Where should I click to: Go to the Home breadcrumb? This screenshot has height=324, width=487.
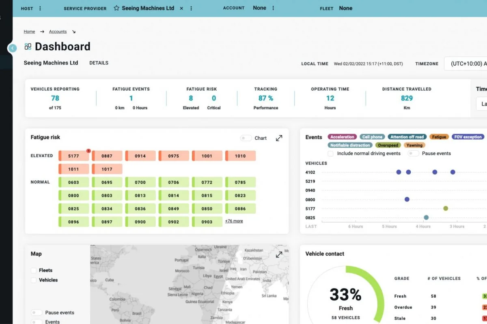(x=29, y=32)
